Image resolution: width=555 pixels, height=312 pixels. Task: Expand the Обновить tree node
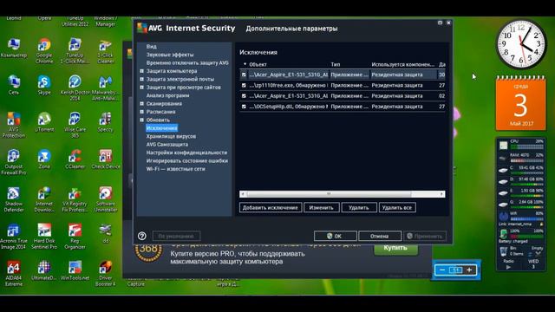(x=141, y=120)
